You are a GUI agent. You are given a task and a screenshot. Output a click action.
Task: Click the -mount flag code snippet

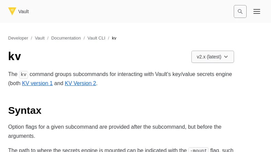[198, 150]
